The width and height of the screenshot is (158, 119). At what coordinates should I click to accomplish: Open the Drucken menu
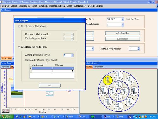point(43,6)
